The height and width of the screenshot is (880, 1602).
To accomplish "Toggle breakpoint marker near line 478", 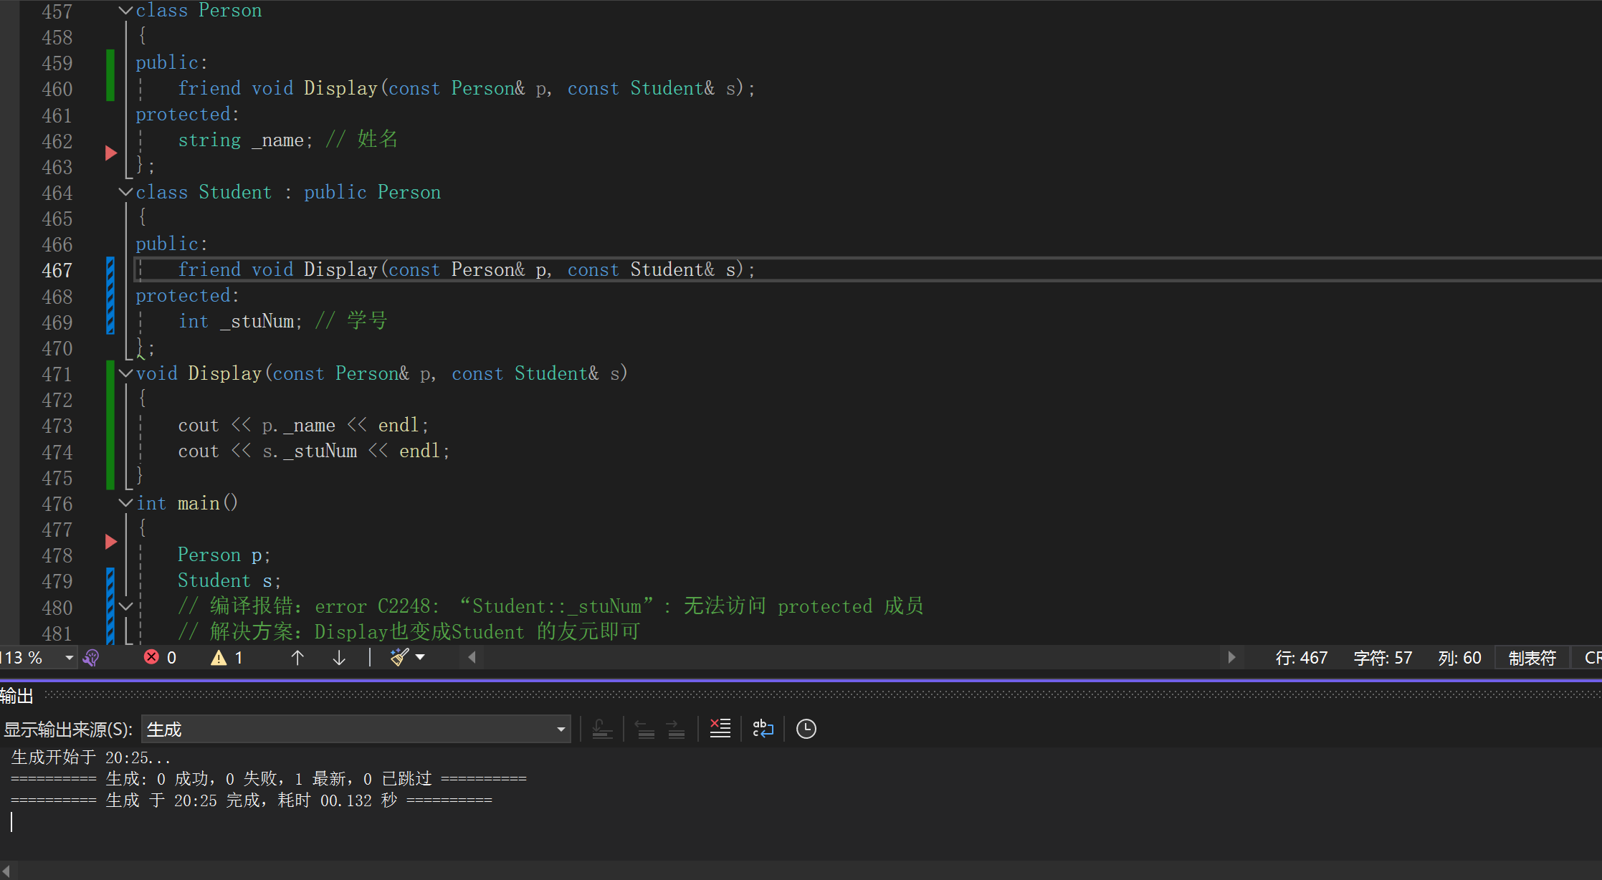I will pyautogui.click(x=111, y=542).
